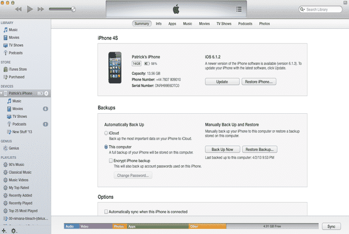The image size is (349, 234).
Task: Select Patrick's iPhone in Devices
Action: click(x=21, y=93)
